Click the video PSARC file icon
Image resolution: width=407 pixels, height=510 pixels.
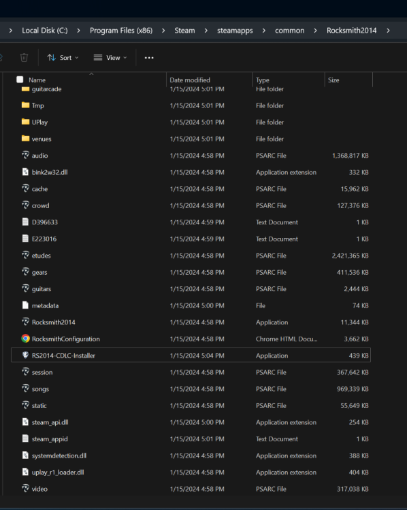(25, 488)
